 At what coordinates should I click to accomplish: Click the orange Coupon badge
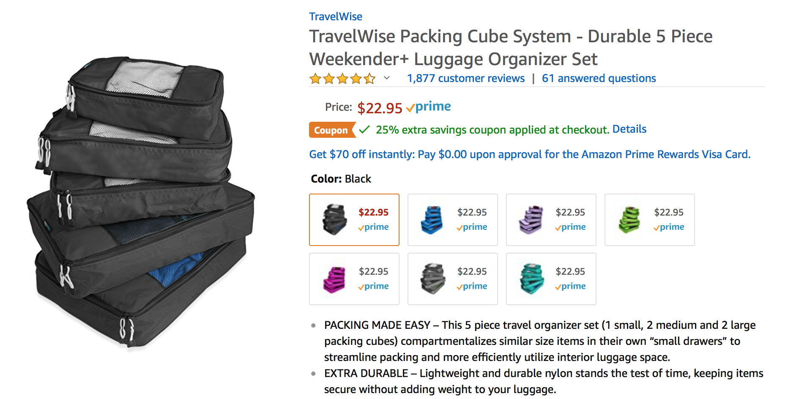(x=331, y=130)
